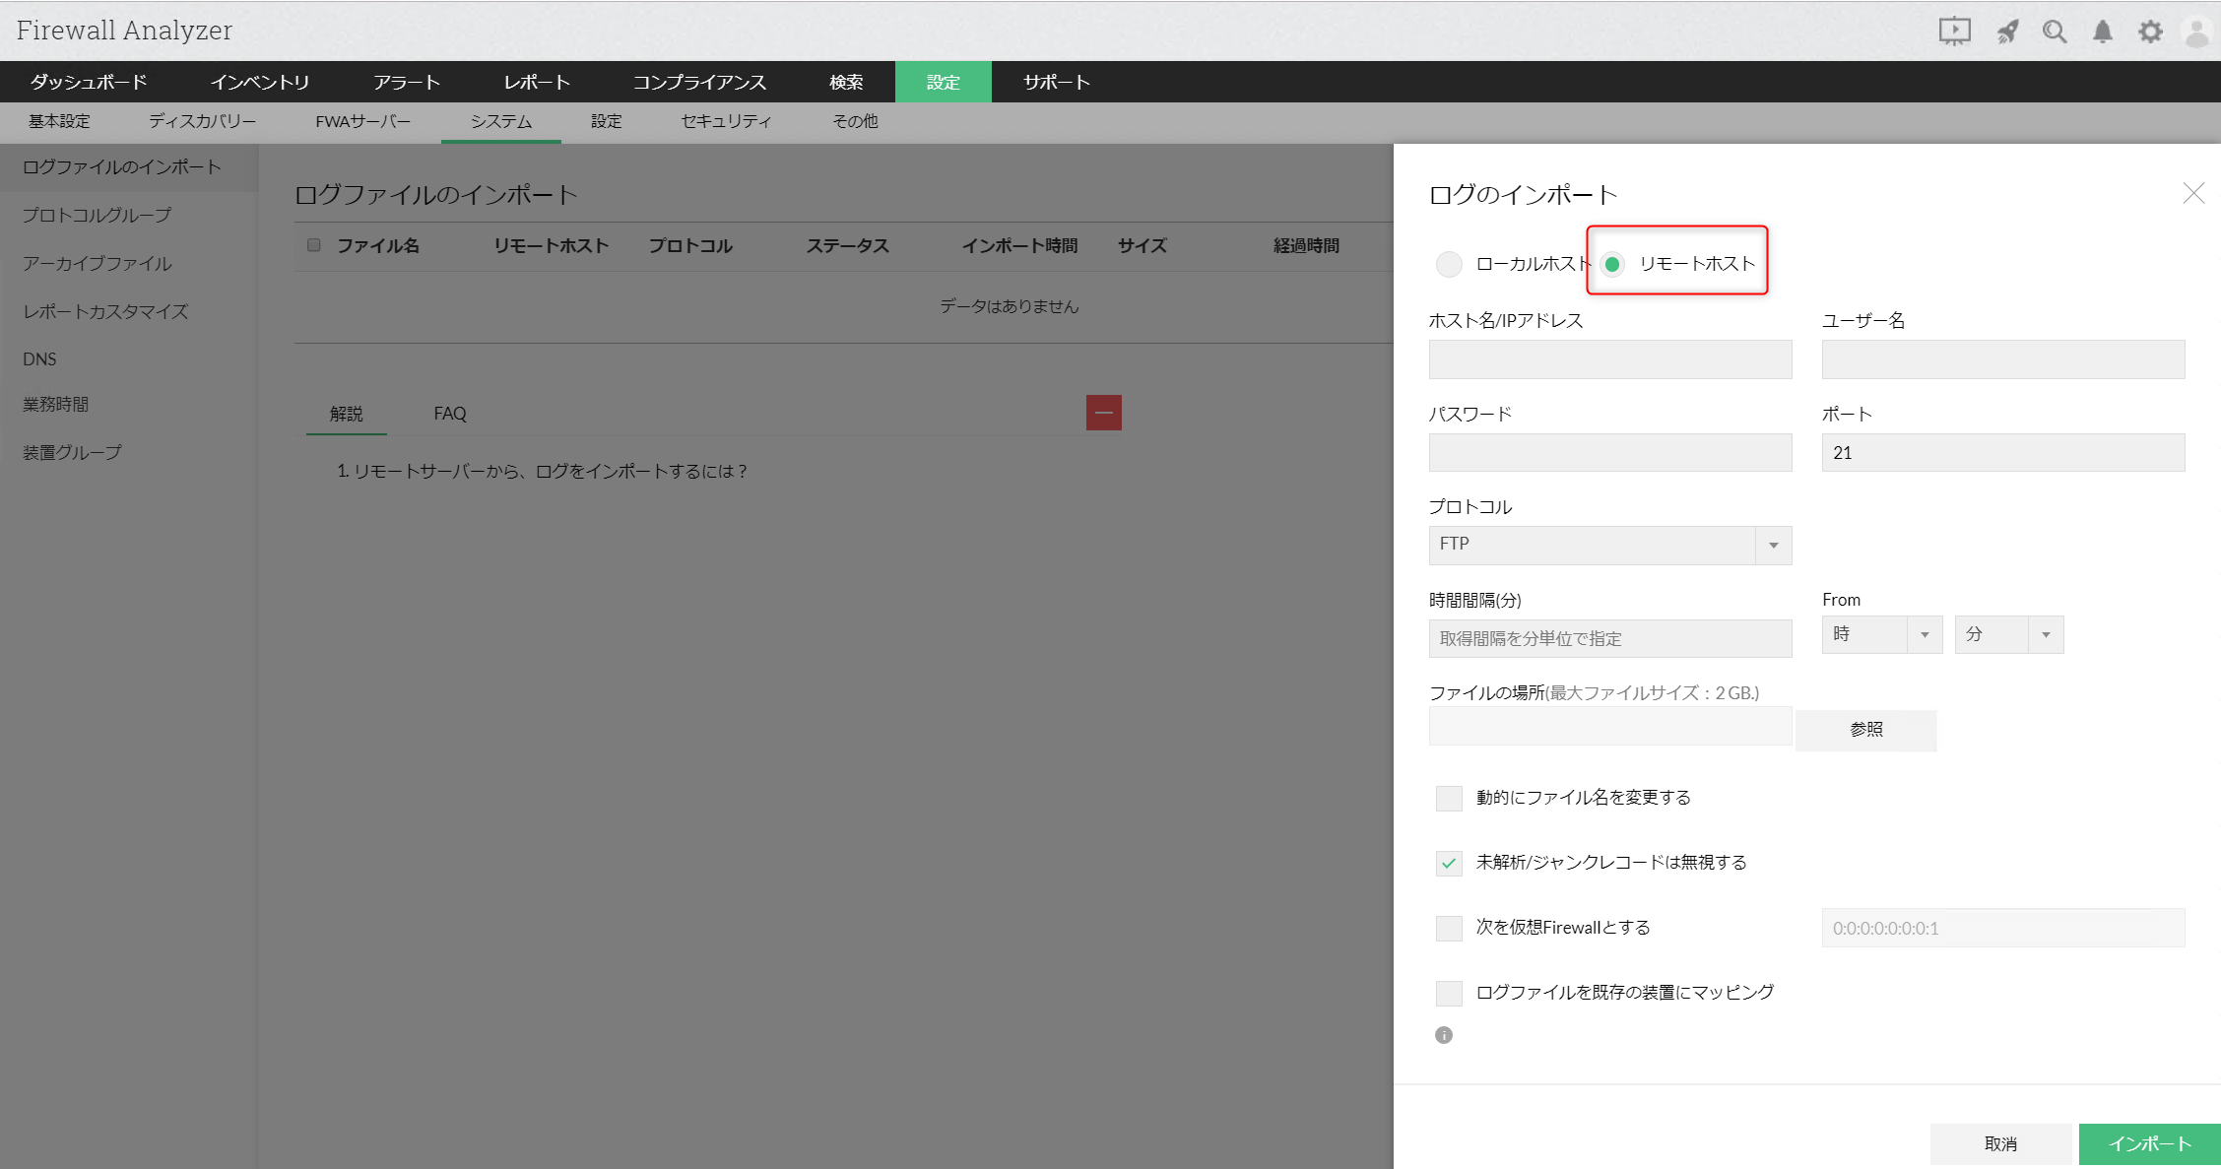Open the レポート main menu
The image size is (2221, 1169).
pos(537,82)
